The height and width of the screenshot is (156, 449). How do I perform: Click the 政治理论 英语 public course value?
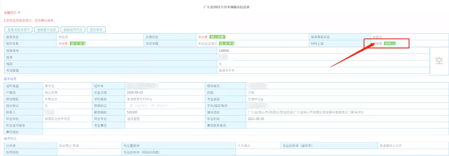coord(69,146)
